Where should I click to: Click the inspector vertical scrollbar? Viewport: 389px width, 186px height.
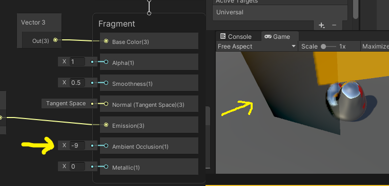tap(356, 9)
